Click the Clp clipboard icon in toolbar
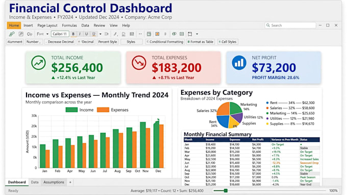Viewport: 347px width, 195px height. (x=30, y=34)
